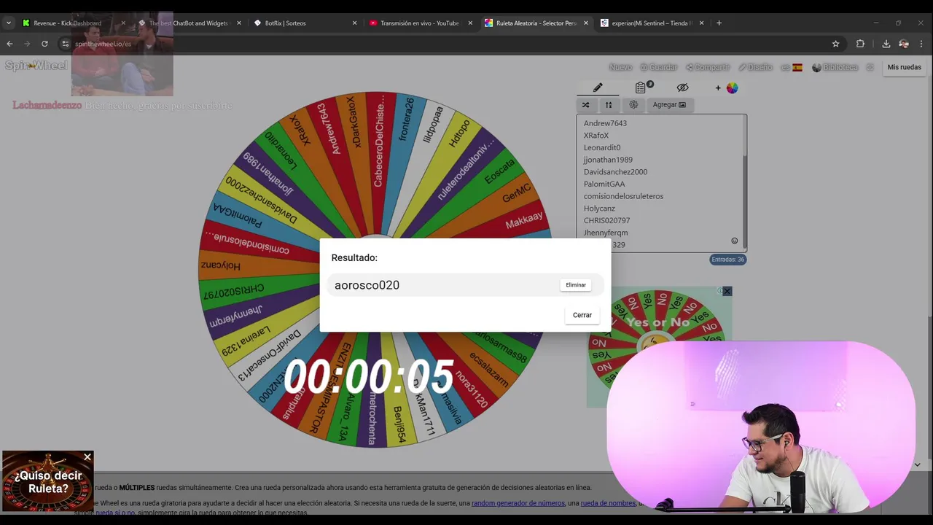Click Compartir in the top menu
Viewport: 933px width, 525px height.
pyautogui.click(x=707, y=67)
